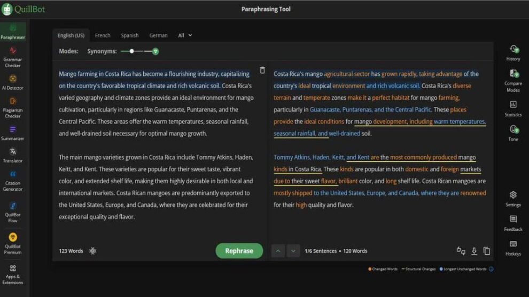Open the Feedback form

(513, 223)
